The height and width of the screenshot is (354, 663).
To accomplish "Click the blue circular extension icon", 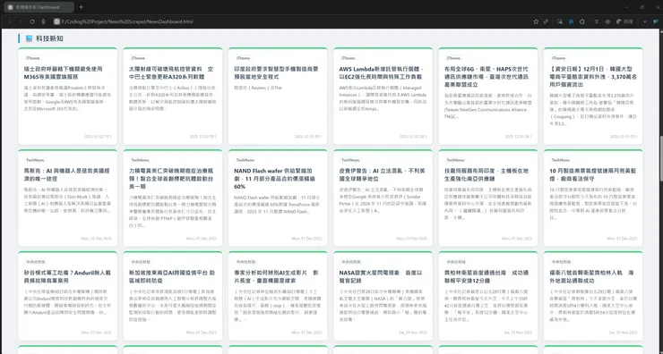I will click(571, 21).
